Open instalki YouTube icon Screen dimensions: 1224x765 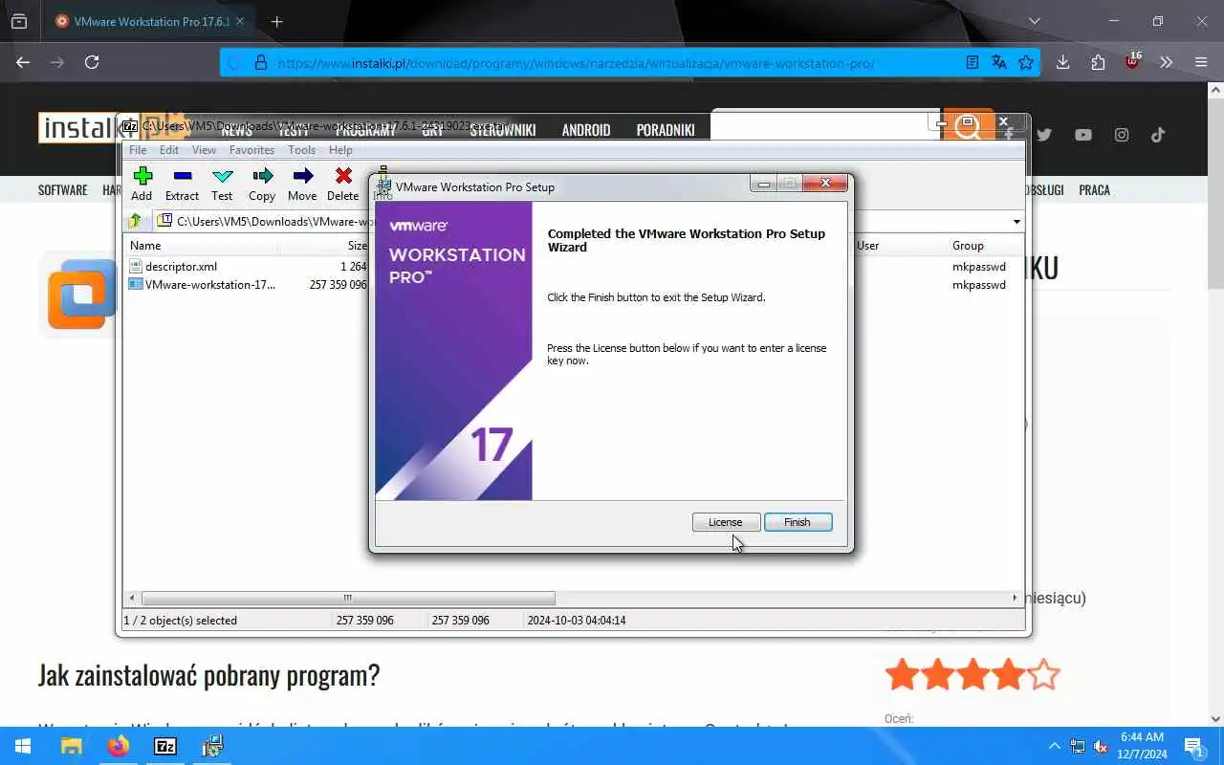[1082, 135]
